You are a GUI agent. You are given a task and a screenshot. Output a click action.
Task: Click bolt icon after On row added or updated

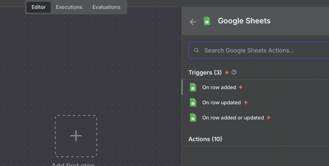[x=269, y=118]
